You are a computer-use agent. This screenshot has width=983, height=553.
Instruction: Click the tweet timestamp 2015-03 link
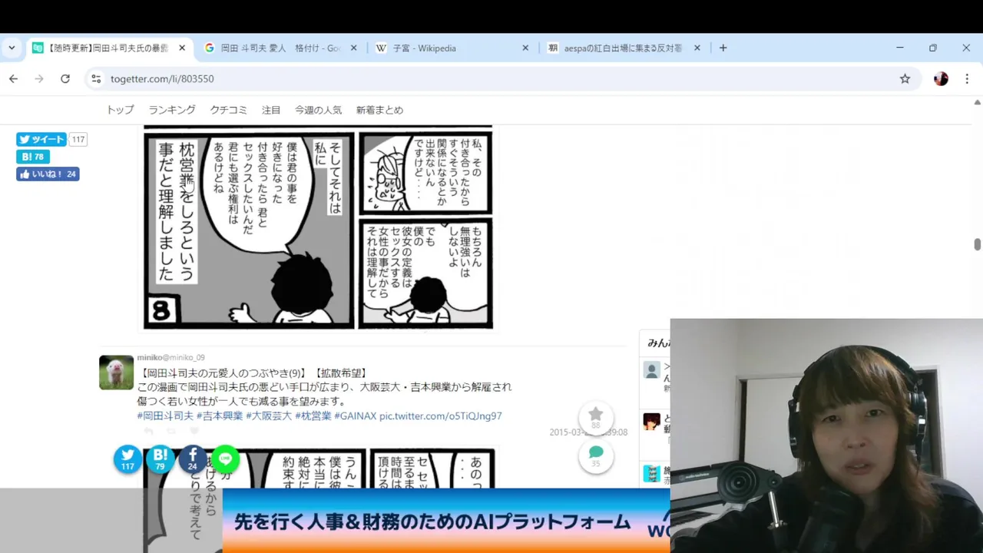(x=588, y=432)
